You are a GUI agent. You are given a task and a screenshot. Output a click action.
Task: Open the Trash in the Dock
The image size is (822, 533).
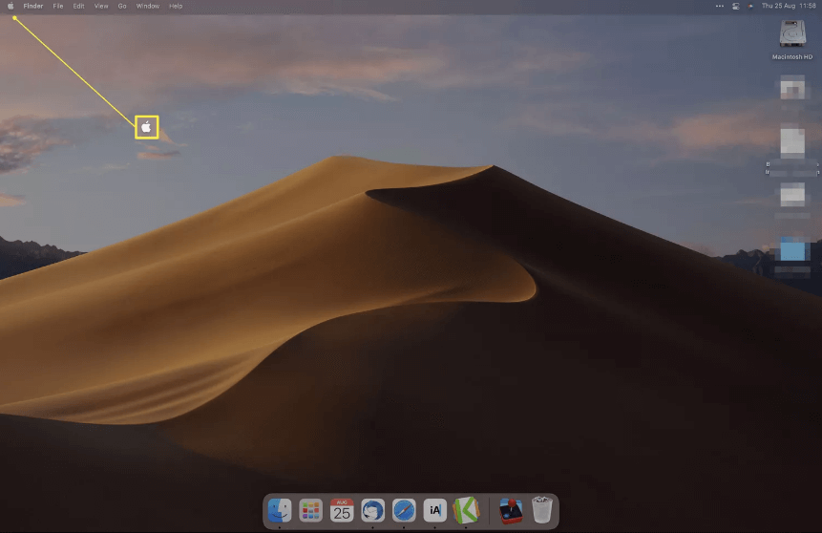click(541, 510)
